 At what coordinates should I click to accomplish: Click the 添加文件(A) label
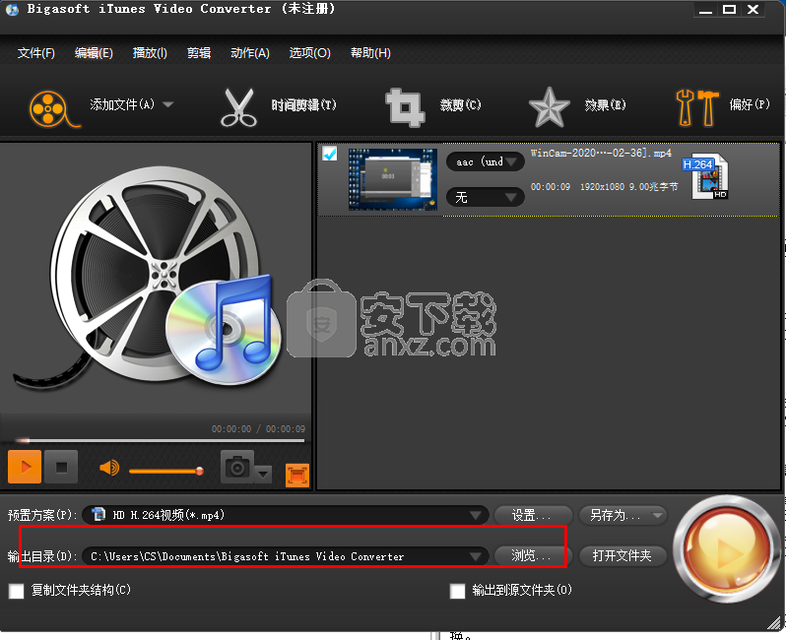tap(122, 104)
